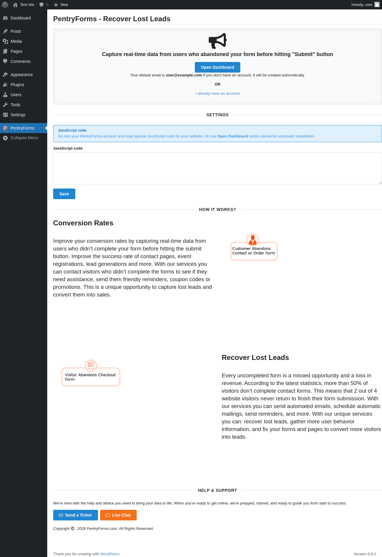Collapse the admin sidebar menu

24,138
